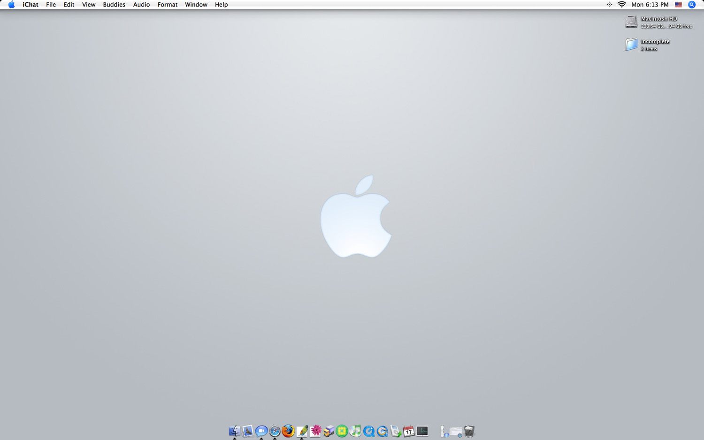
Task: Open the View menu
Action: click(x=89, y=5)
